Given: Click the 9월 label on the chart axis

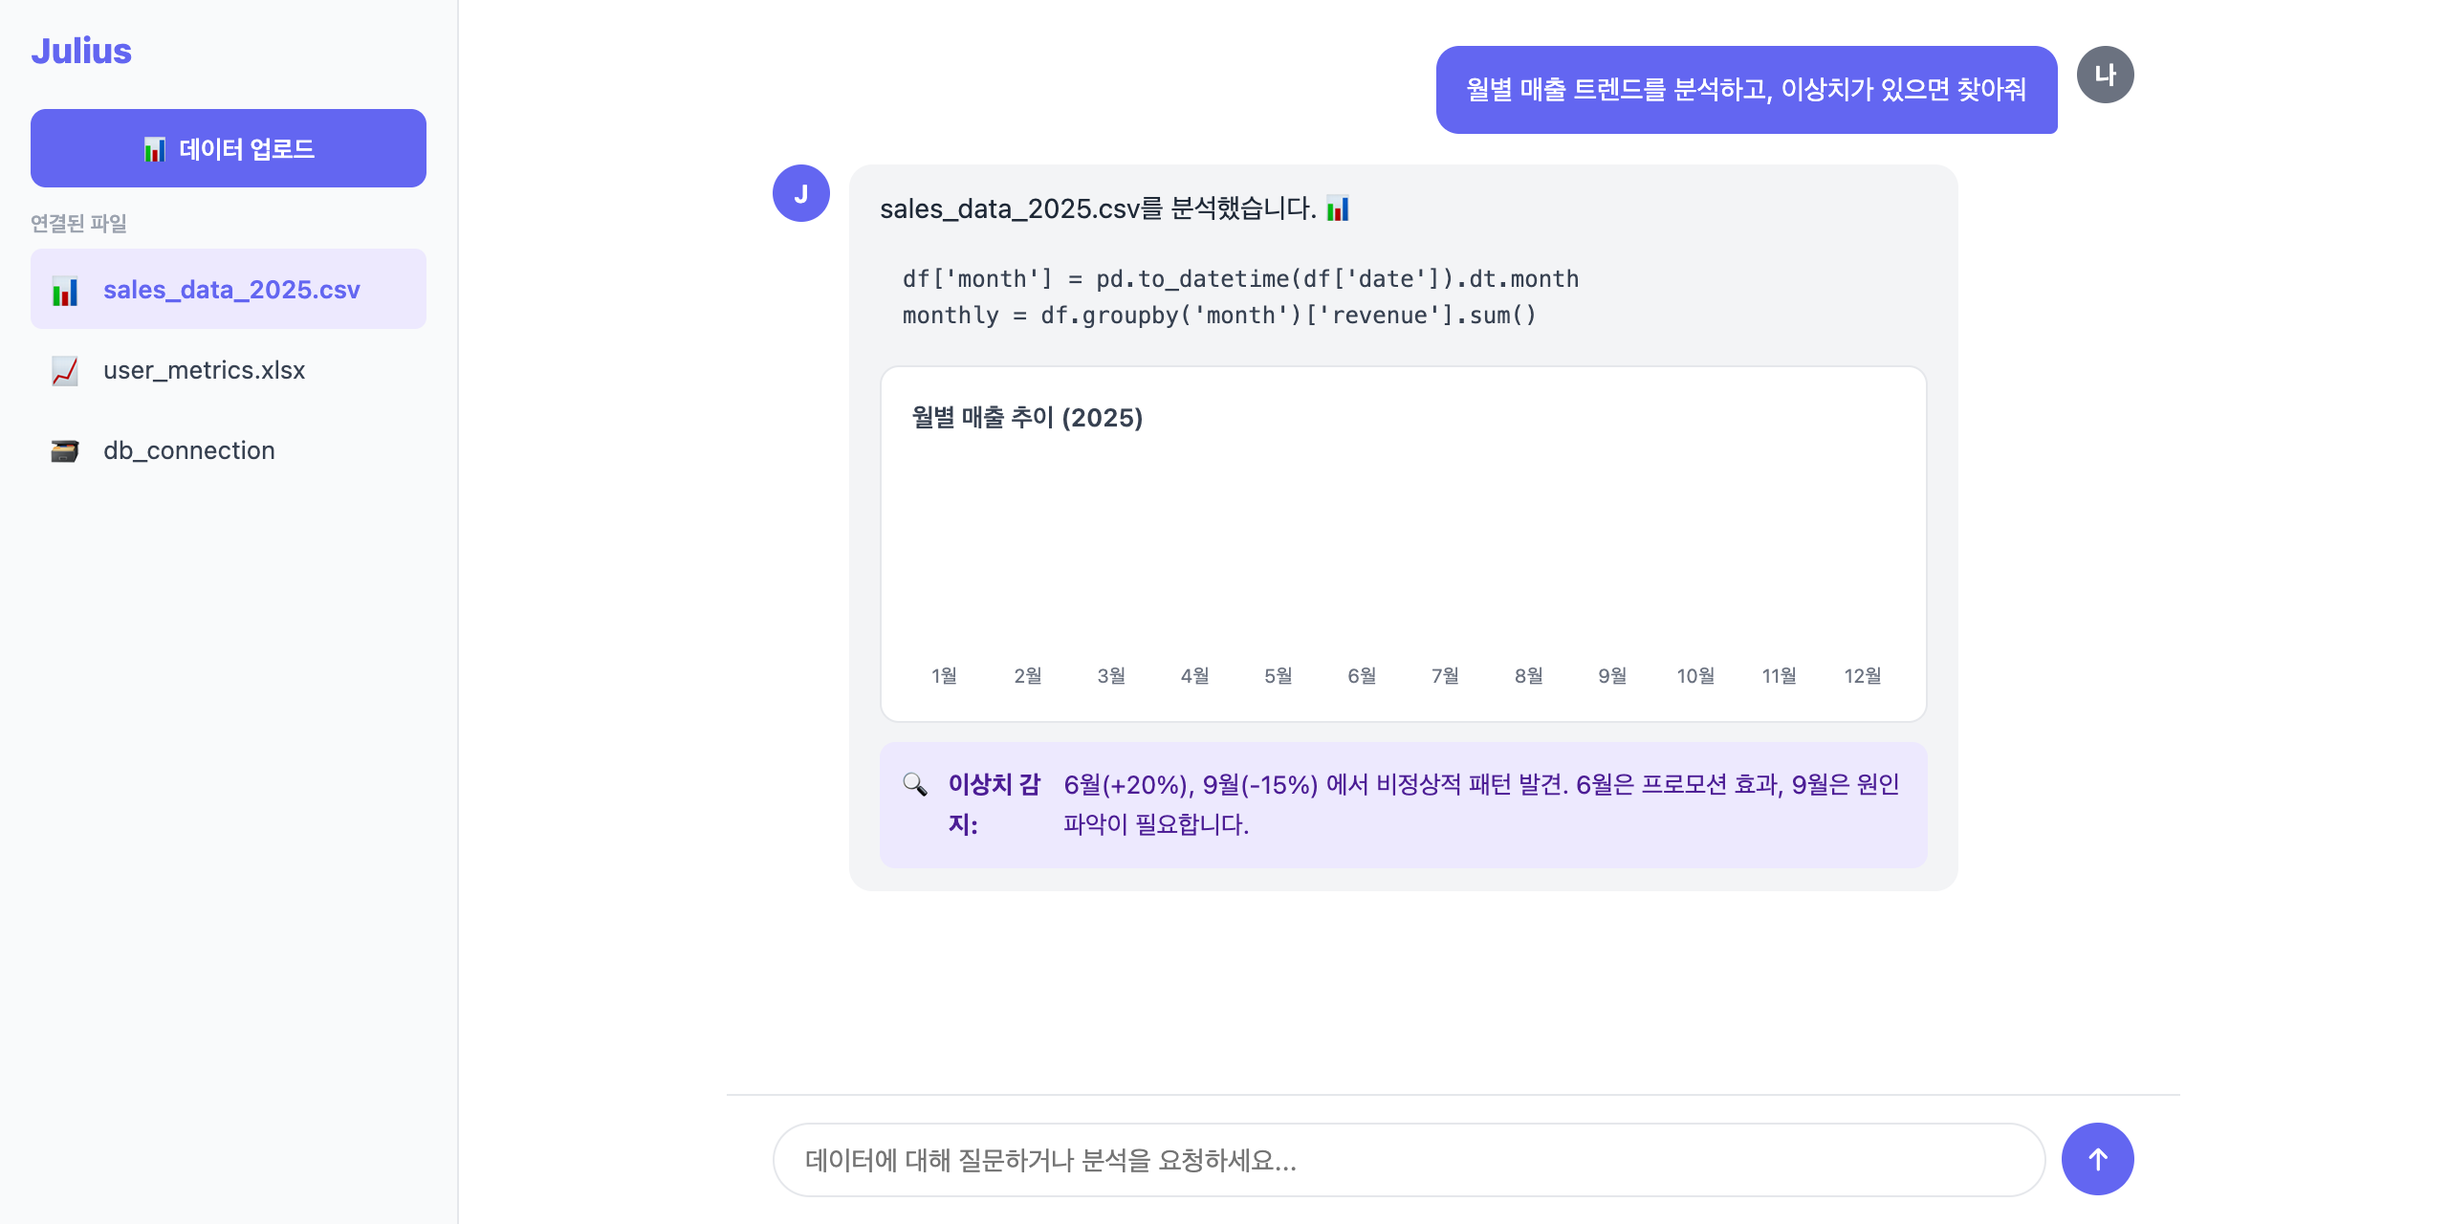Looking at the screenshot, I should pos(1612,676).
